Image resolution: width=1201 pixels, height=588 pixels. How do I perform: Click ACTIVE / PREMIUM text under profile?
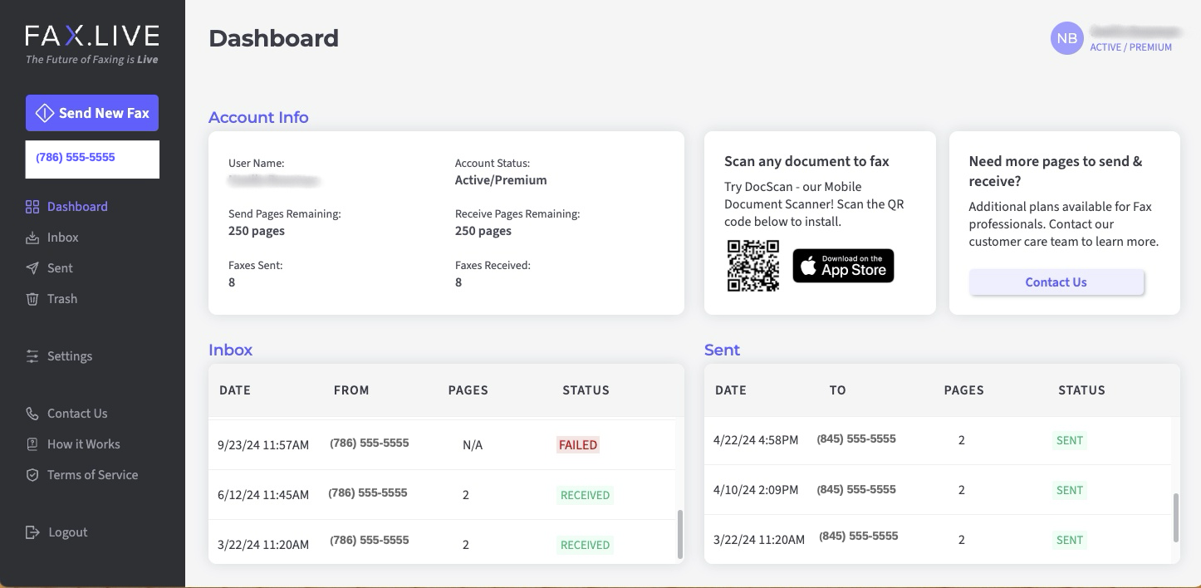(1130, 47)
